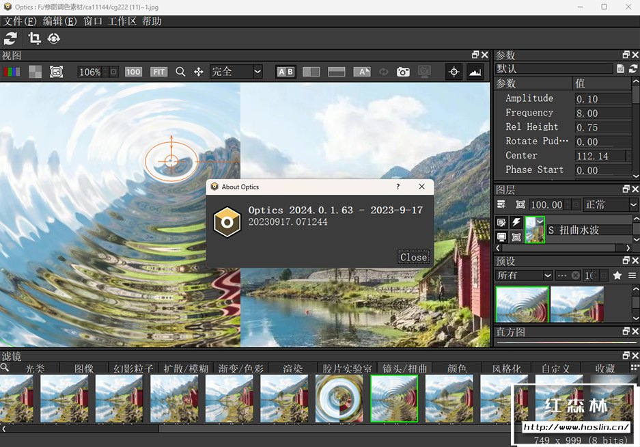Open the dropdown arrow on layer thumbnail
Image resolution: width=640 pixels, height=447 pixels.
540,221
